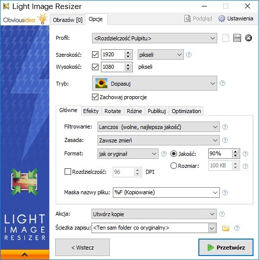Image resolution: width=259 pixels, height=260 pixels.
Task: Delete profile using the X circle icon
Action: pyautogui.click(x=249, y=38)
